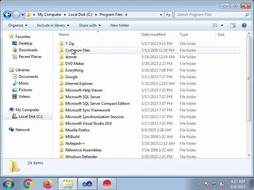Open the Include in library menu
This screenshot has height=190, width=254.
click(53, 25)
